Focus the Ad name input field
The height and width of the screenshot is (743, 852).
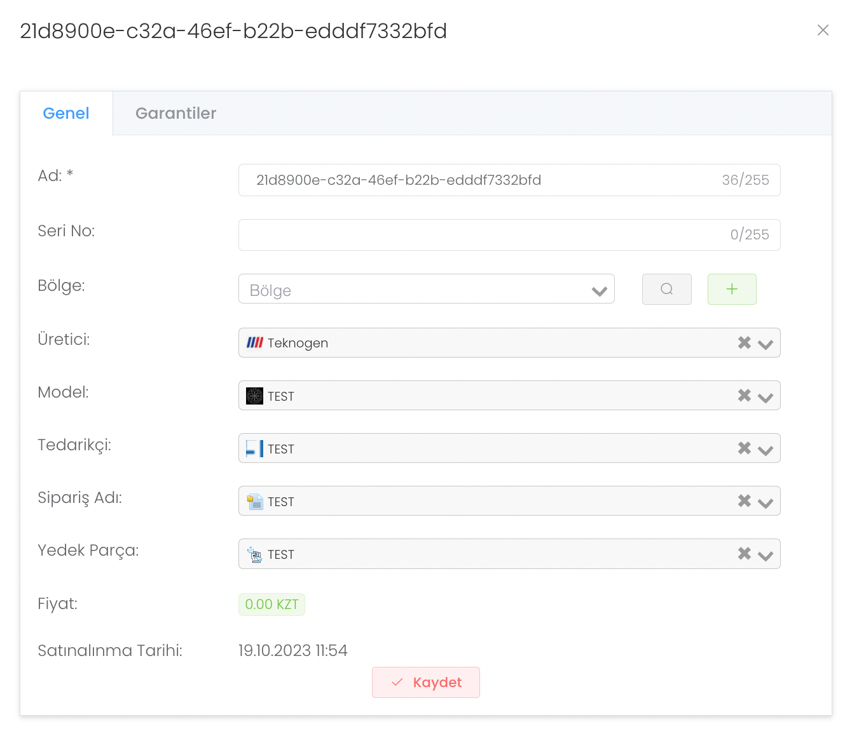(483, 180)
